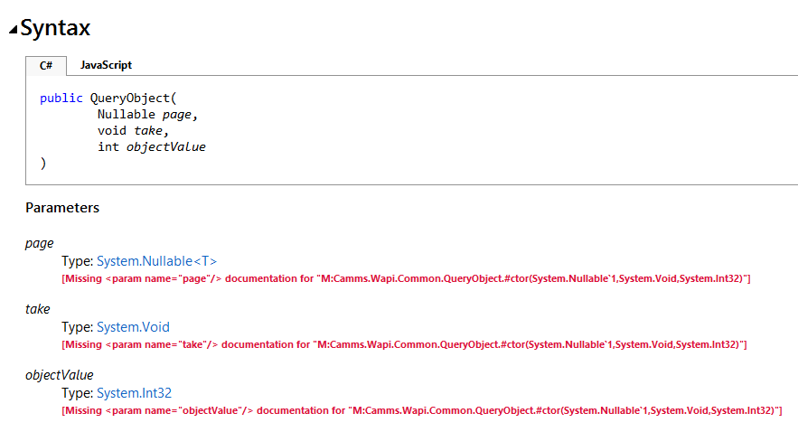Click 'QueryObject(' in the code block
This screenshot has height=432, width=798.
pos(134,98)
